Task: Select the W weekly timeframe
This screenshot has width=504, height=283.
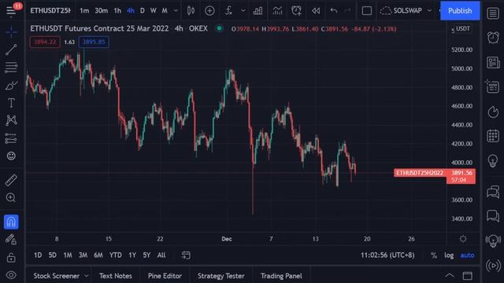Action: click(x=154, y=11)
